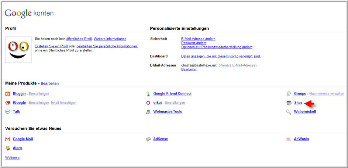This screenshot has width=348, height=168.
Task: Click the Alerts bell icon
Action: coord(8,148)
